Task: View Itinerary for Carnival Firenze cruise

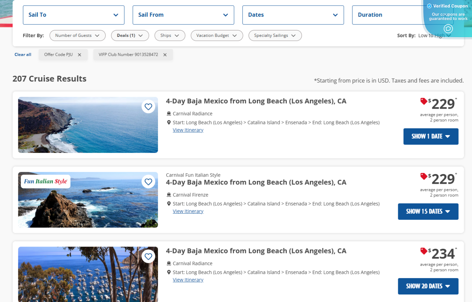Action: coord(188,211)
